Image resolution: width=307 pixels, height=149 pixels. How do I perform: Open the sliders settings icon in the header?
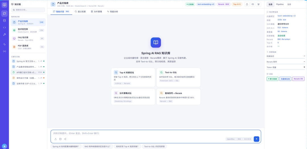pos(253,4)
